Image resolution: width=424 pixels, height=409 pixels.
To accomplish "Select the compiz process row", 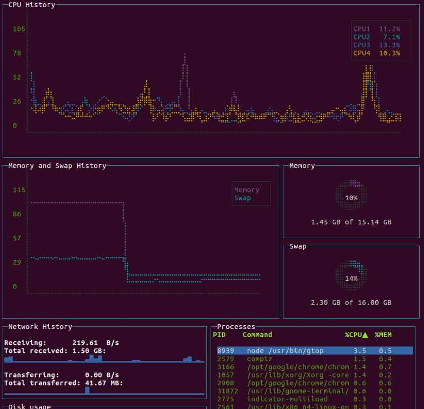I will click(x=284, y=358).
